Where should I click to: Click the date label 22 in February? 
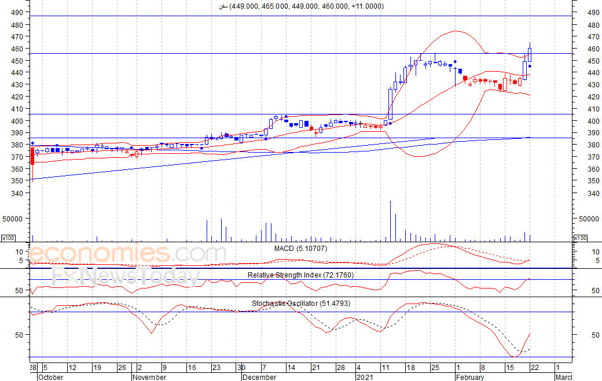click(x=534, y=368)
